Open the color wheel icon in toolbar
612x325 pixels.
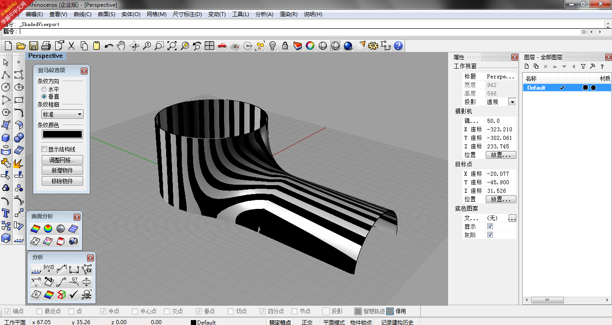click(310, 46)
